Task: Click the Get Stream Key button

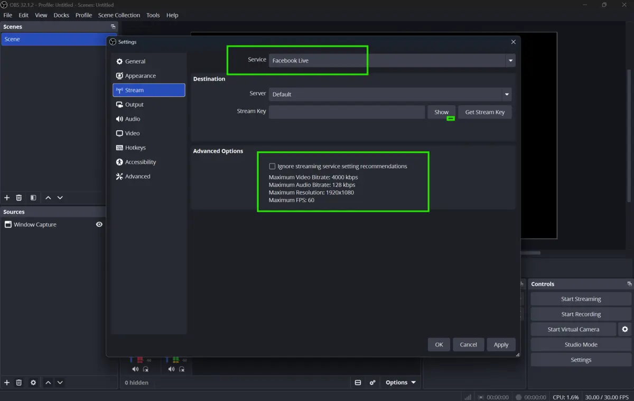Action: [x=485, y=112]
